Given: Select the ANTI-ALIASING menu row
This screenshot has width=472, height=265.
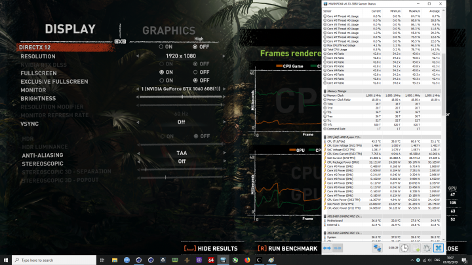Looking at the screenshot, I should pos(43,155).
